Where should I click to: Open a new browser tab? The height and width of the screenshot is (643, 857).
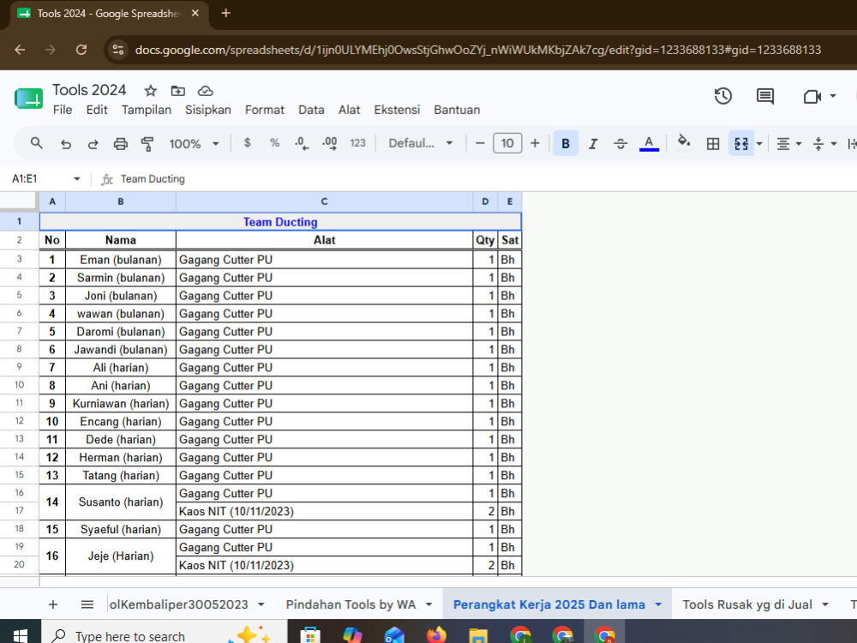225,13
